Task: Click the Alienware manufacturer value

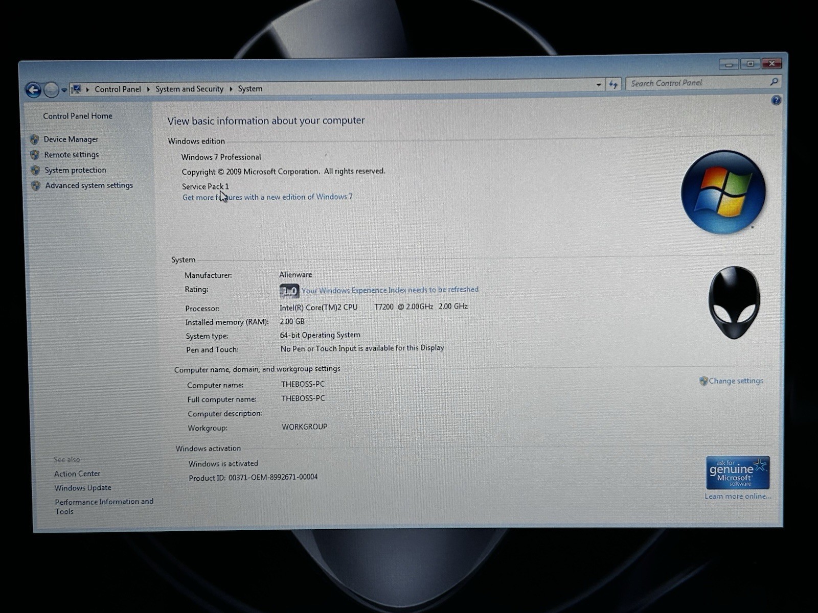Action: click(x=296, y=274)
